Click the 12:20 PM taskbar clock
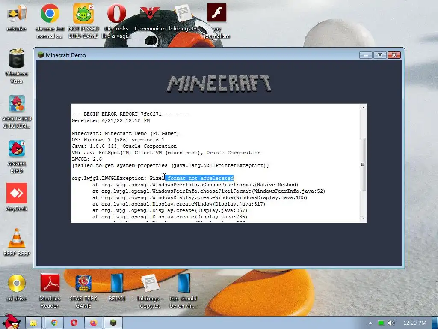The height and width of the screenshot is (329, 438). coord(415,323)
